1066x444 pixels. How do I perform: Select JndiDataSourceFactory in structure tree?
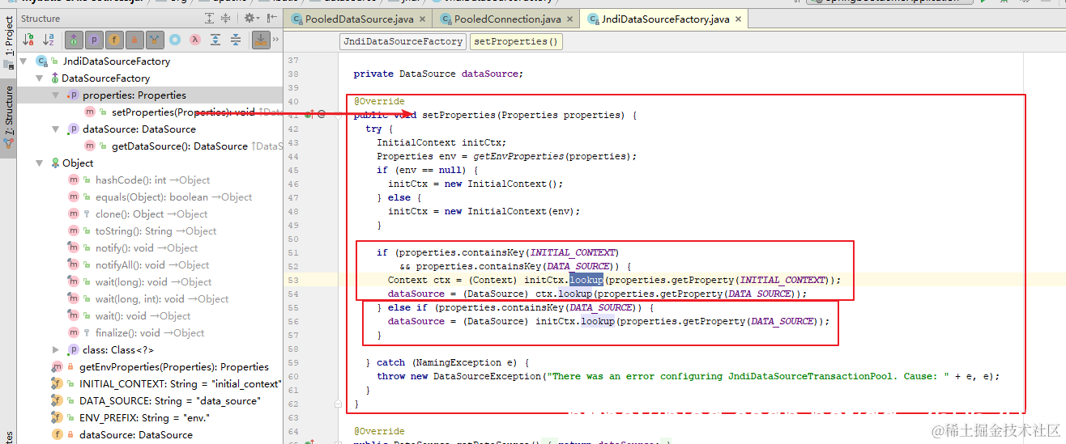[x=116, y=61]
